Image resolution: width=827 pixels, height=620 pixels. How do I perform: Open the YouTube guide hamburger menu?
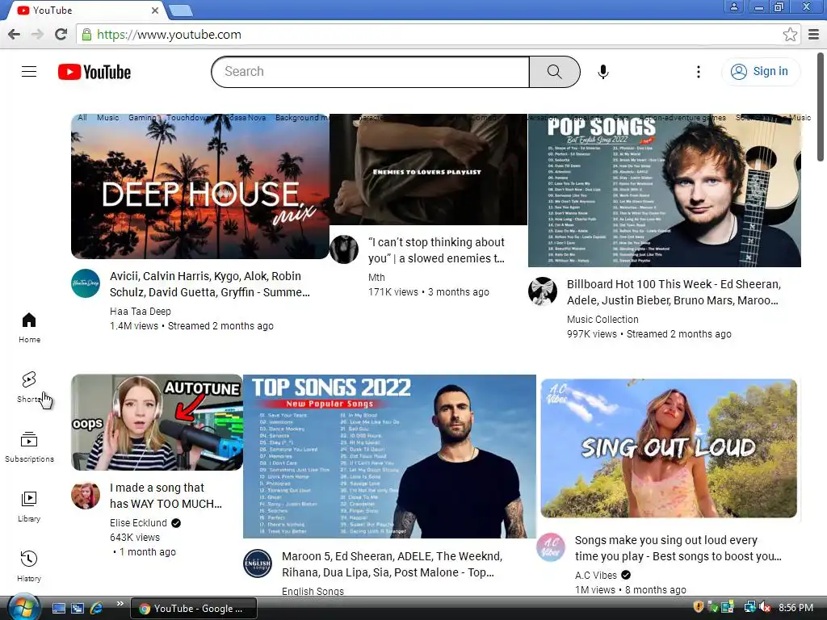coord(29,71)
